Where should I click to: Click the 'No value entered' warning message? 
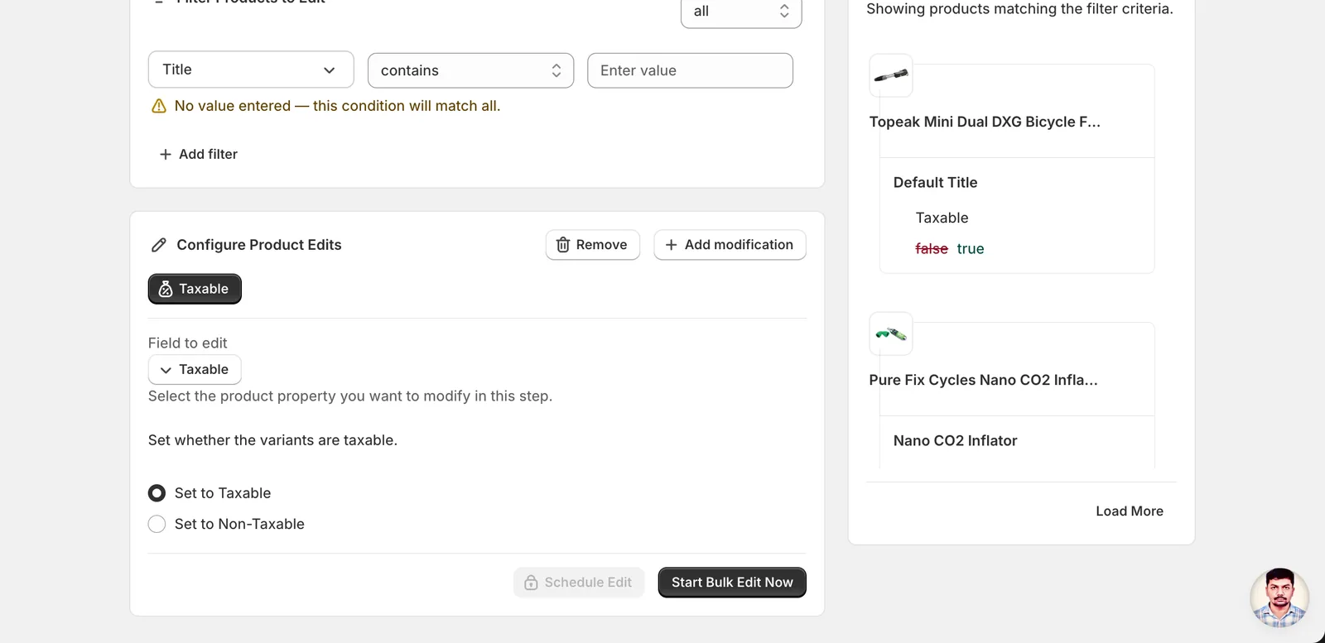pyautogui.click(x=337, y=106)
